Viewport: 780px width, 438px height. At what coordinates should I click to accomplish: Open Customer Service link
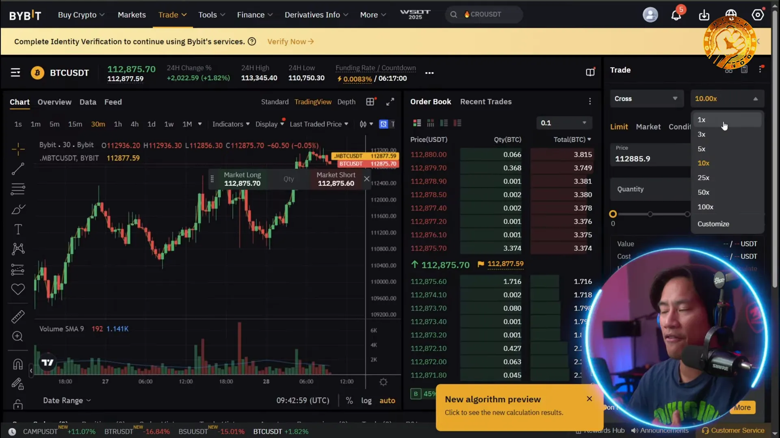pos(733,431)
